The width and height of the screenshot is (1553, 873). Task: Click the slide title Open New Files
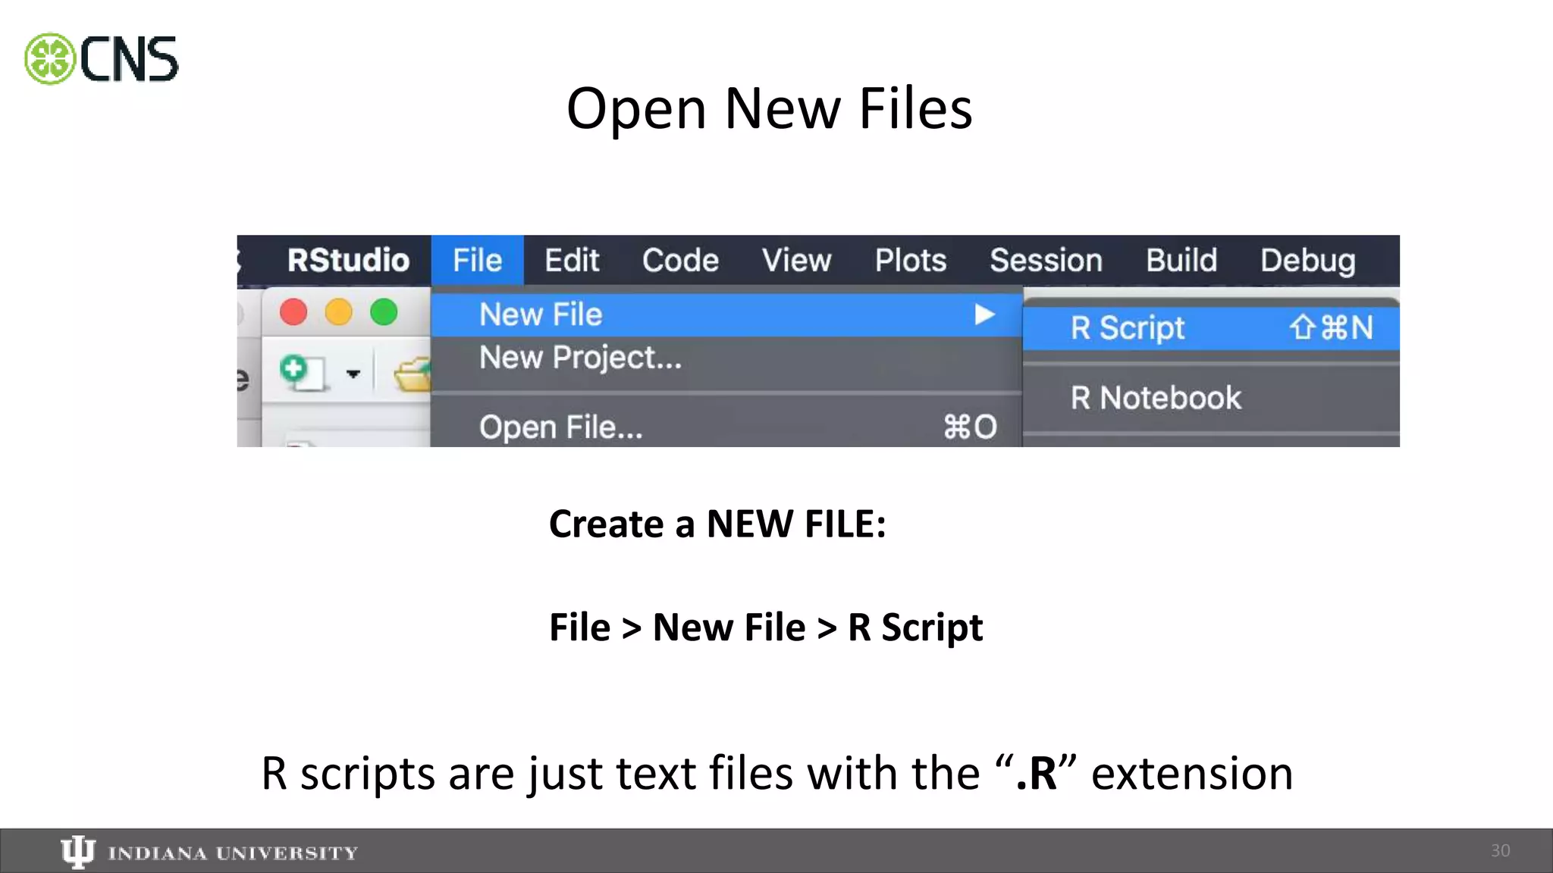coord(769,108)
